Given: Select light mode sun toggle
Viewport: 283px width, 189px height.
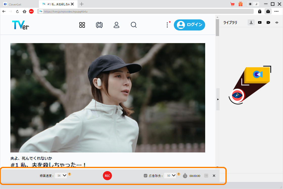Looking at the screenshot, I should tap(250, 4).
